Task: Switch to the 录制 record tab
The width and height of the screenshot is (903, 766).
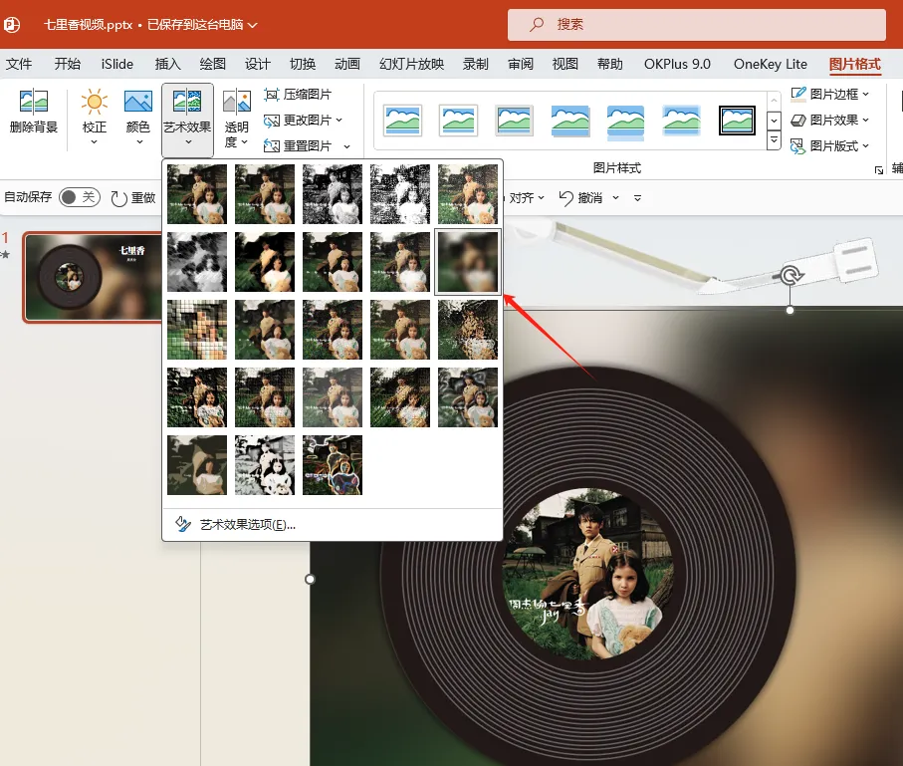Action: [476, 64]
